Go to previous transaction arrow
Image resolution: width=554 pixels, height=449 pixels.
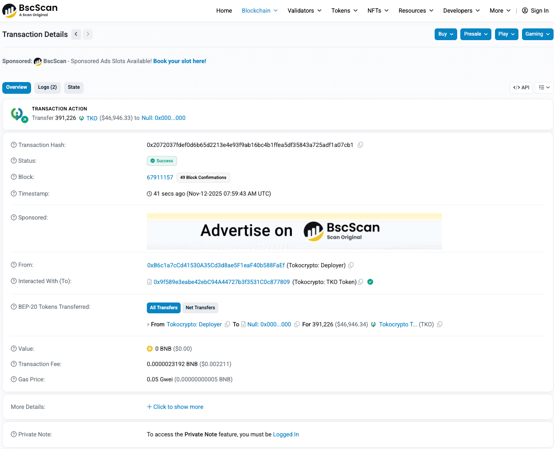click(76, 34)
